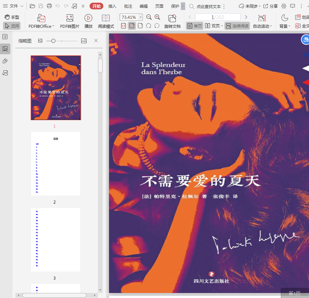Open the PDF转Office dropdown
This screenshot has height=298, width=309.
41,26
